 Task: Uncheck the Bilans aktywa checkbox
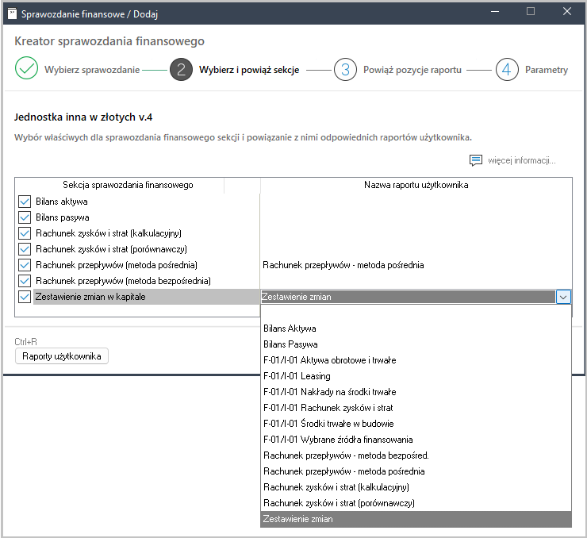pos(25,202)
